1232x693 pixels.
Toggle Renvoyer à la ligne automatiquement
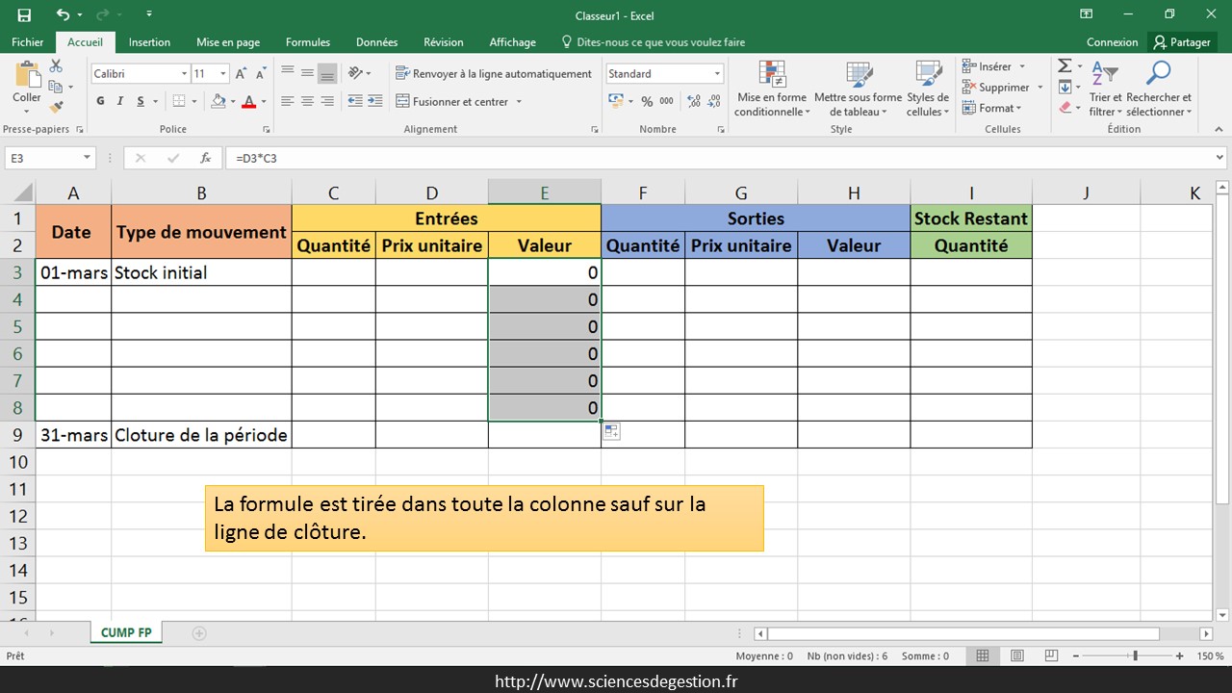click(493, 74)
